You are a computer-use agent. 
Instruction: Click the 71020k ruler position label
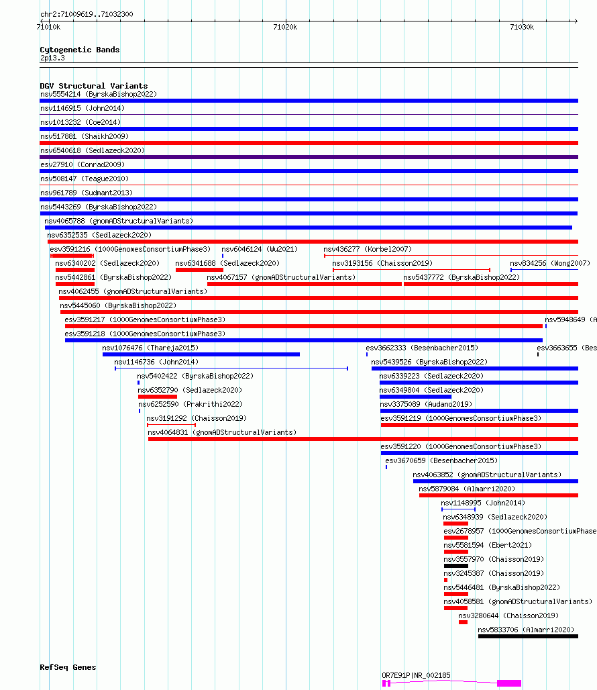pos(285,27)
